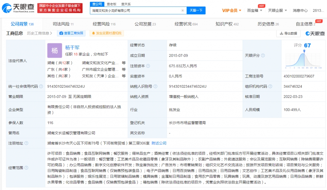Open the 附近公司 link
Image resolution: width=327 pixels, height=190 pixels.
[159, 143]
